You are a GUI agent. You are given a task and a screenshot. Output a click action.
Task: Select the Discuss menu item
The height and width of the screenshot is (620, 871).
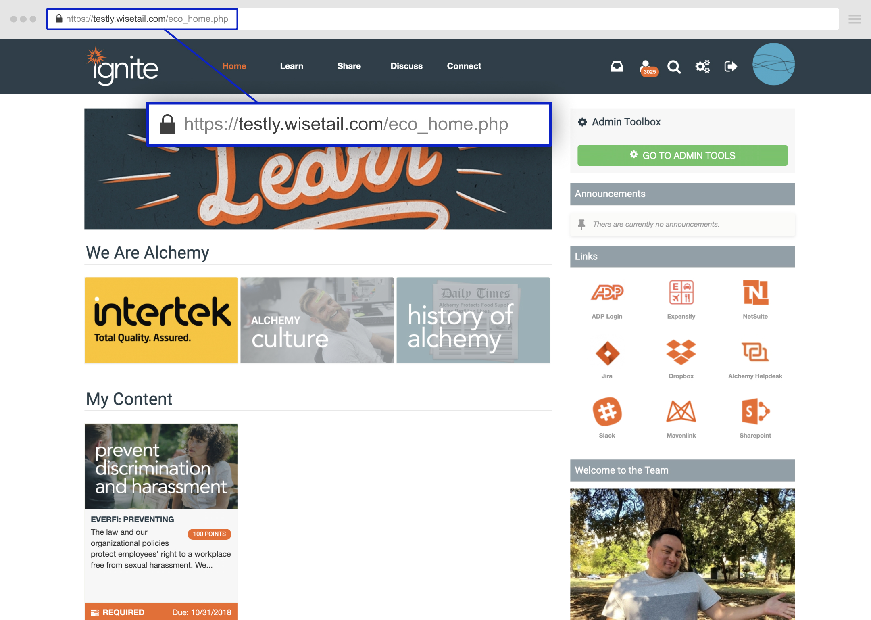point(406,66)
